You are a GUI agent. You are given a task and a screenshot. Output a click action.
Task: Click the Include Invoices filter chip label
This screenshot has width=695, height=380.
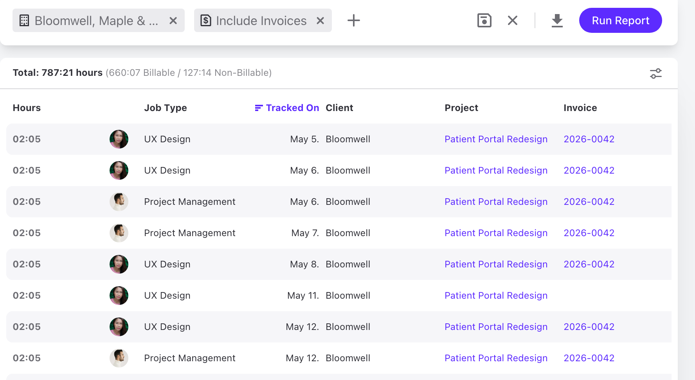tap(261, 21)
